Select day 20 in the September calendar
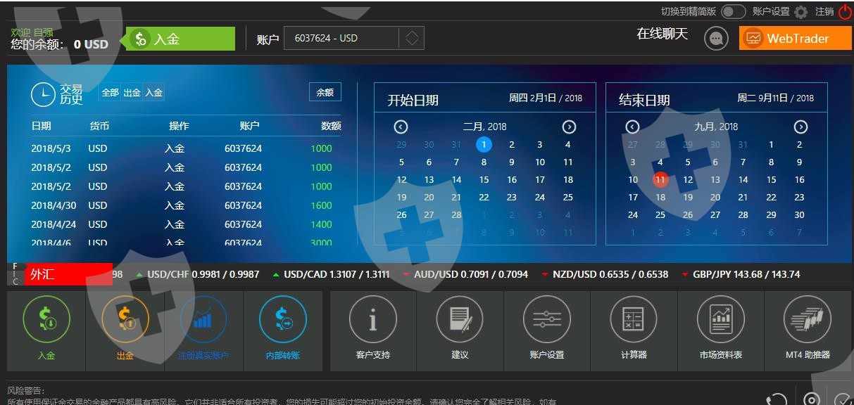Viewport: 854px width, 405px height. point(715,198)
